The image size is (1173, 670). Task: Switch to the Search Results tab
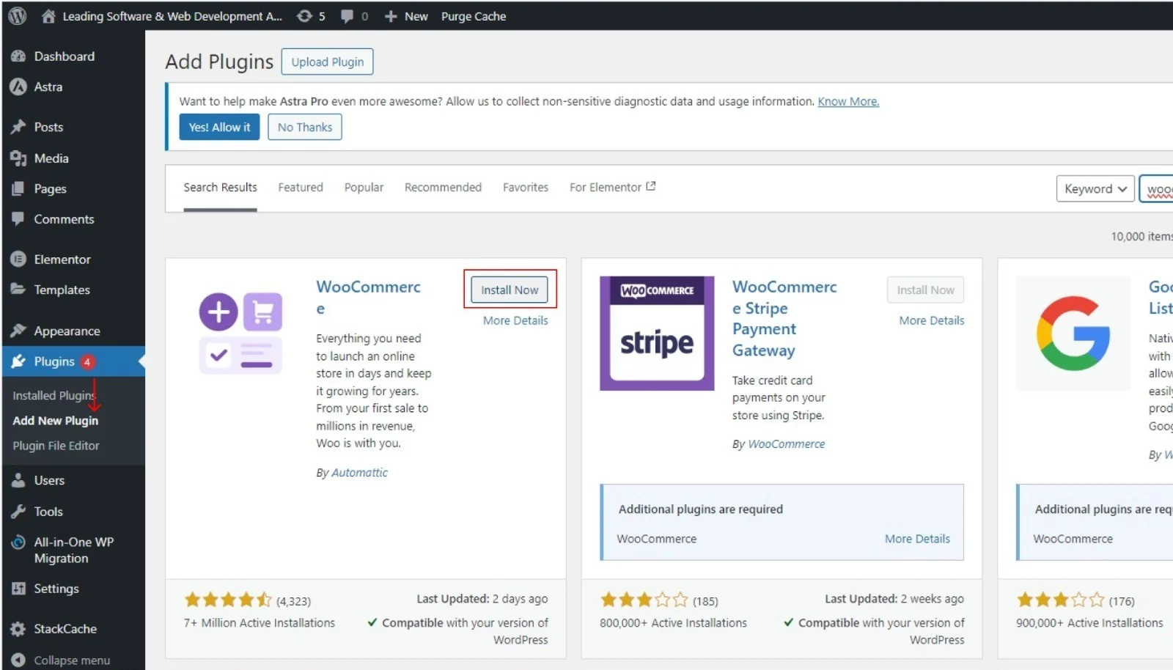pyautogui.click(x=220, y=187)
